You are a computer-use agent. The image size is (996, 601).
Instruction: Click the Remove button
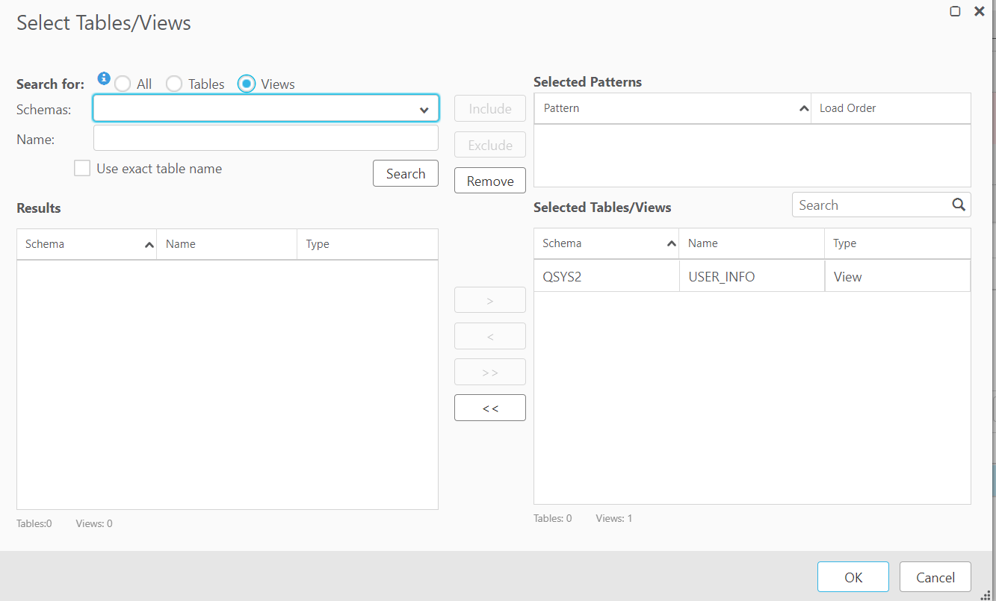pyautogui.click(x=490, y=181)
